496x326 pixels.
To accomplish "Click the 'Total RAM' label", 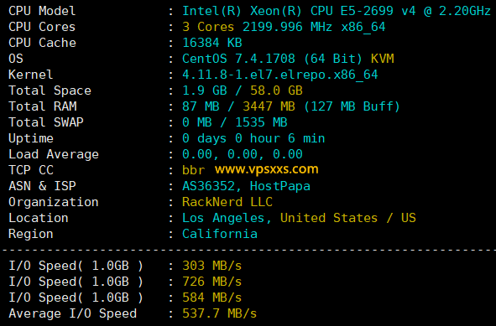I will click(x=43, y=106).
